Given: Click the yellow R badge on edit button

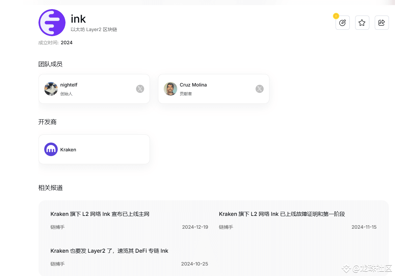Looking at the screenshot, I should tap(336, 16).
